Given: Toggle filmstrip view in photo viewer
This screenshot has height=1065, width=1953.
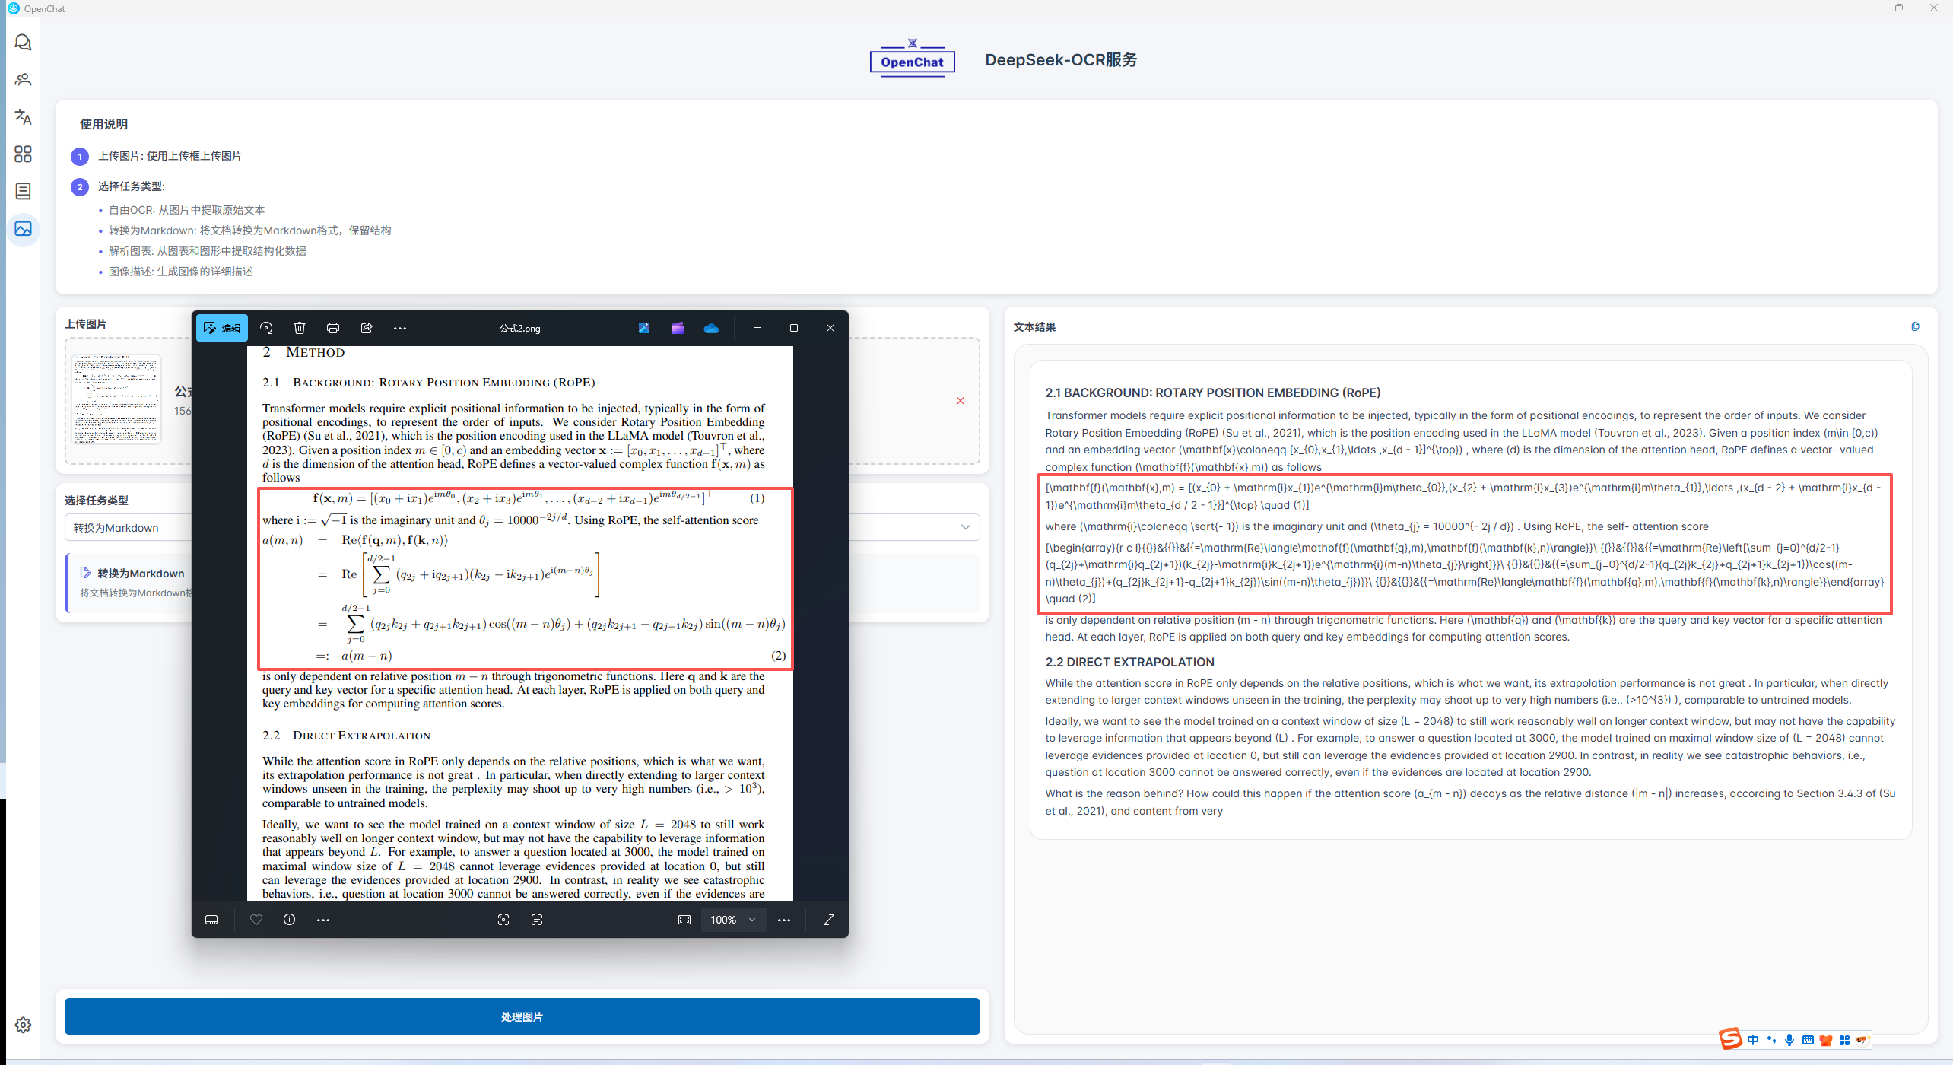Looking at the screenshot, I should pos(211,920).
